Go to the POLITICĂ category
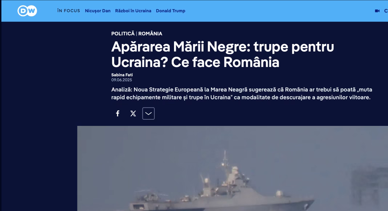 pyautogui.click(x=123, y=34)
